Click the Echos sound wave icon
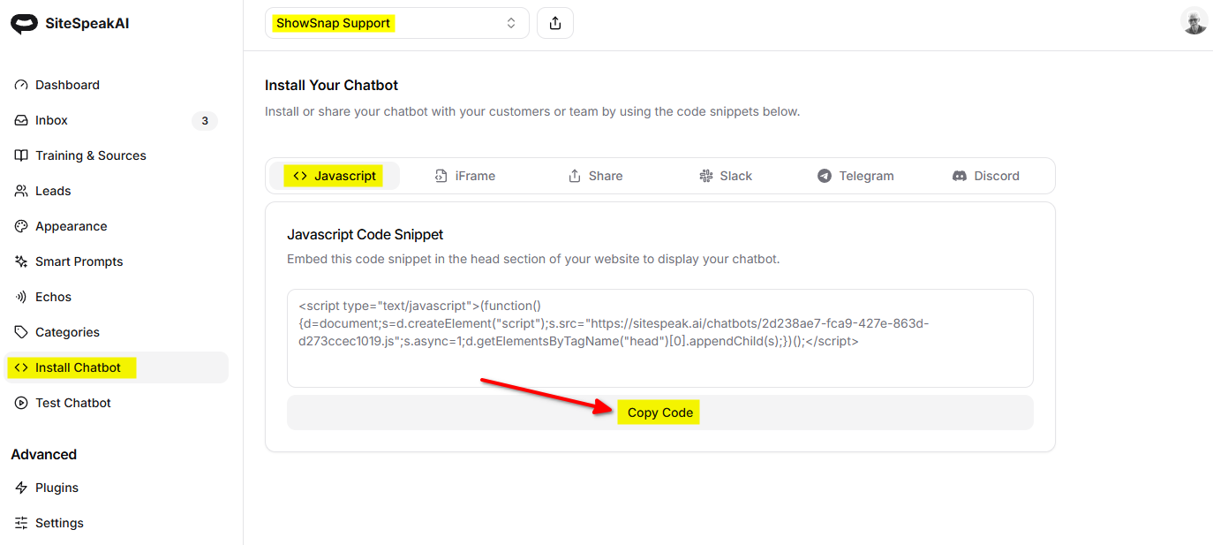The width and height of the screenshot is (1213, 545). 21,297
